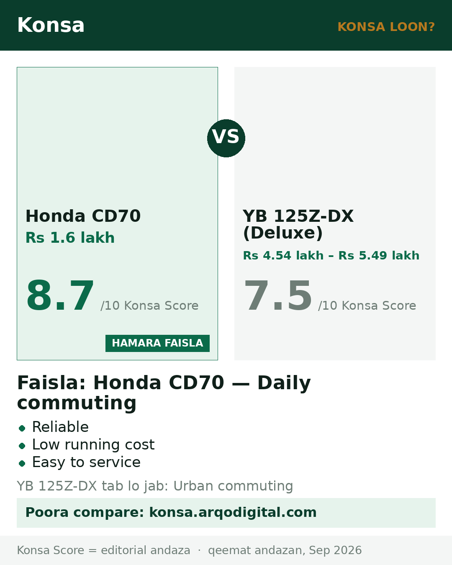
Task: Select the Reliable list item
Action: coord(60,427)
